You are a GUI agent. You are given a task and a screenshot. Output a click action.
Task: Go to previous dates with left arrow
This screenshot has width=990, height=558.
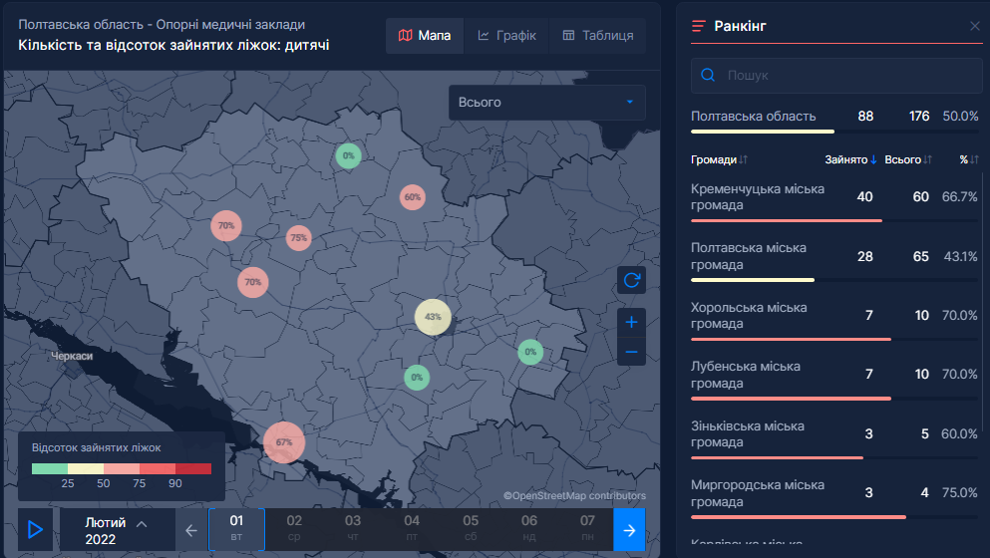pos(191,530)
